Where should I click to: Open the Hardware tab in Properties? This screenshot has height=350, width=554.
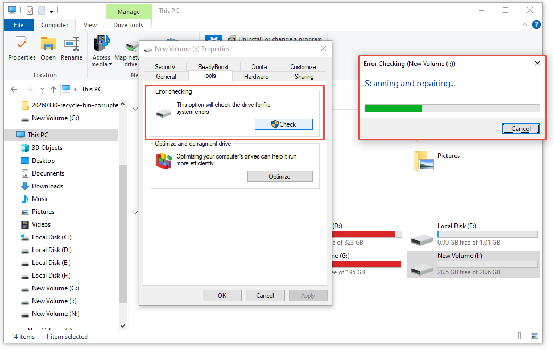click(256, 76)
